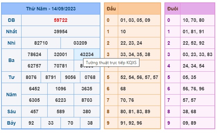Select Tư prize number 0768
218x134 pixels.
pyautogui.click(x=90, y=77)
